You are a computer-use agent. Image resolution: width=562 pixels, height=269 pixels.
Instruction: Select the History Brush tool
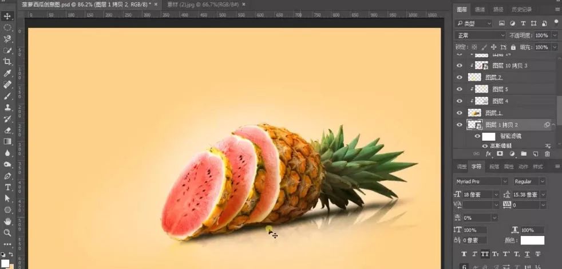coord(7,119)
